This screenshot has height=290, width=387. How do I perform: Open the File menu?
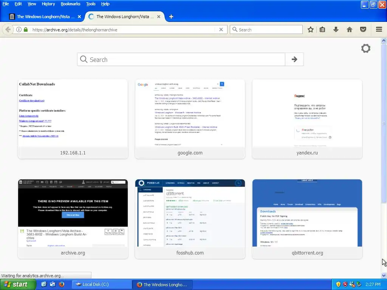5,4
